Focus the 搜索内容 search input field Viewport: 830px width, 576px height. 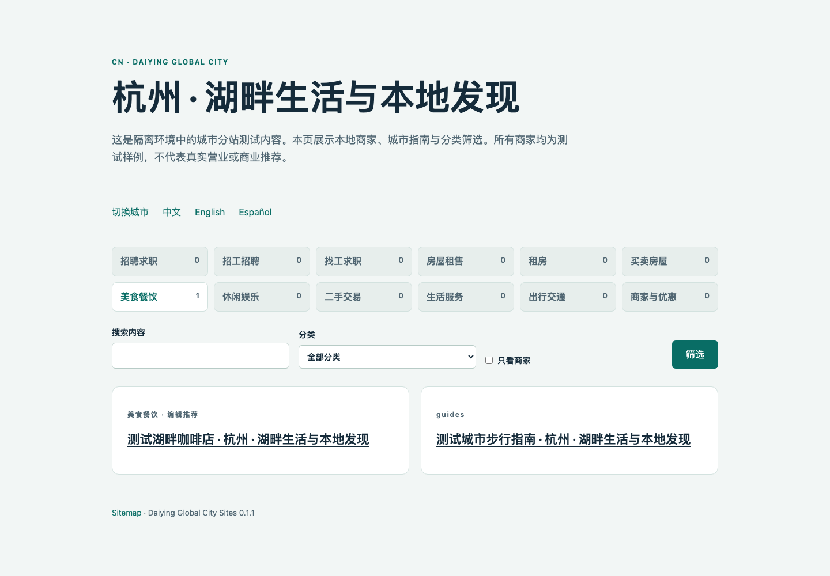tap(201, 355)
